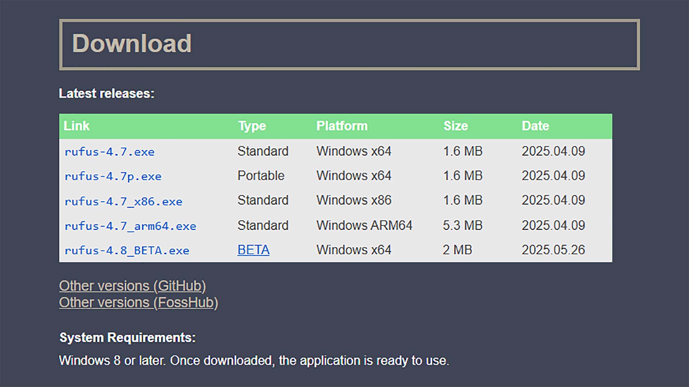Select the 2025.05.26 date cell

[x=553, y=250]
